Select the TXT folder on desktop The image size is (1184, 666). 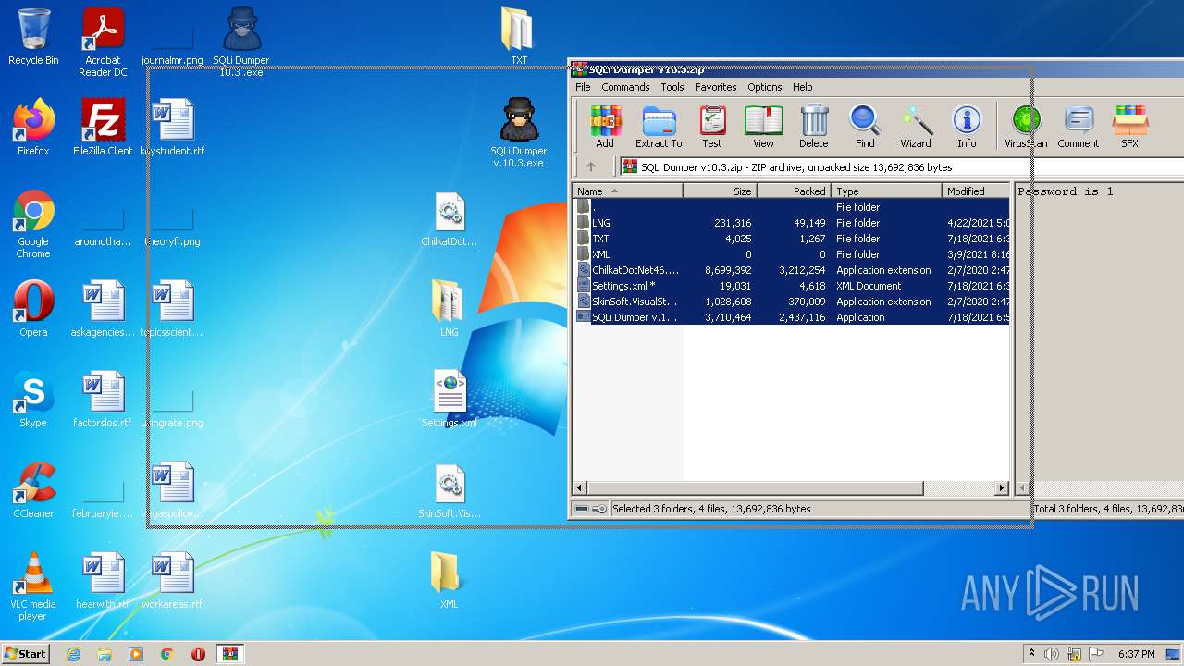pos(519,37)
